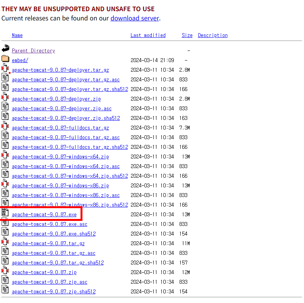
Task: Click the archive icon for windows-x86.zip
Action: click(5, 183)
